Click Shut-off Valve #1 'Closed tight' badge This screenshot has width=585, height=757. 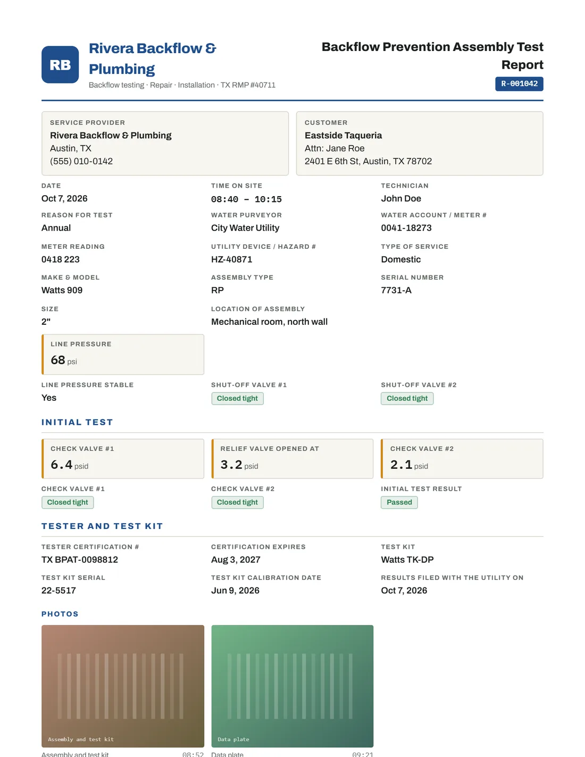coord(237,399)
